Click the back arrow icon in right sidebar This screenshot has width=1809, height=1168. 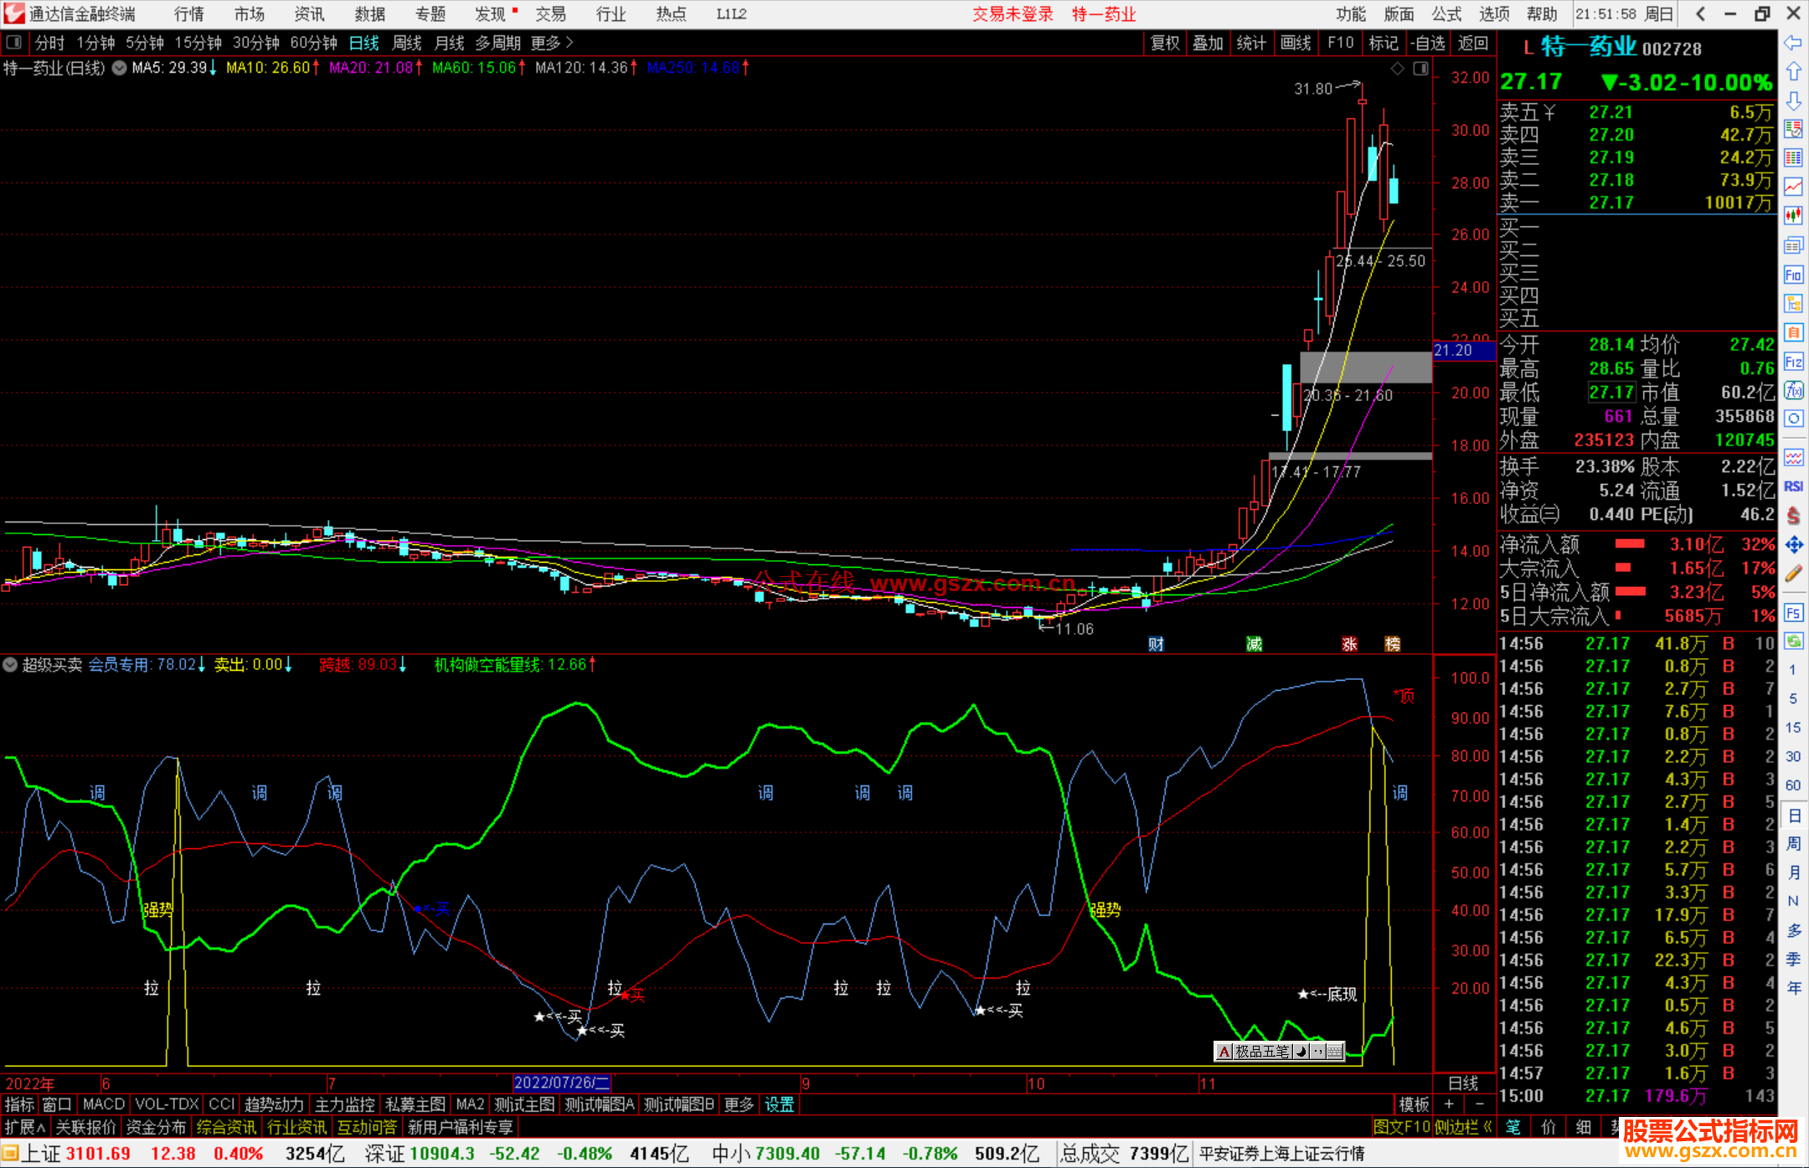point(1793,43)
